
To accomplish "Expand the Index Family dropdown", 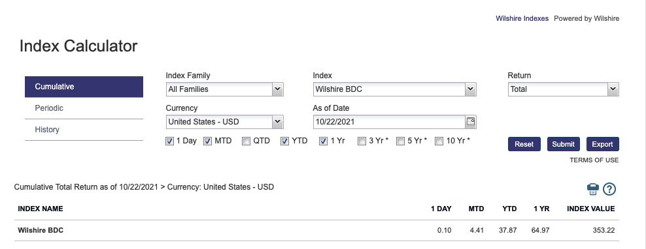I will (x=224, y=89).
